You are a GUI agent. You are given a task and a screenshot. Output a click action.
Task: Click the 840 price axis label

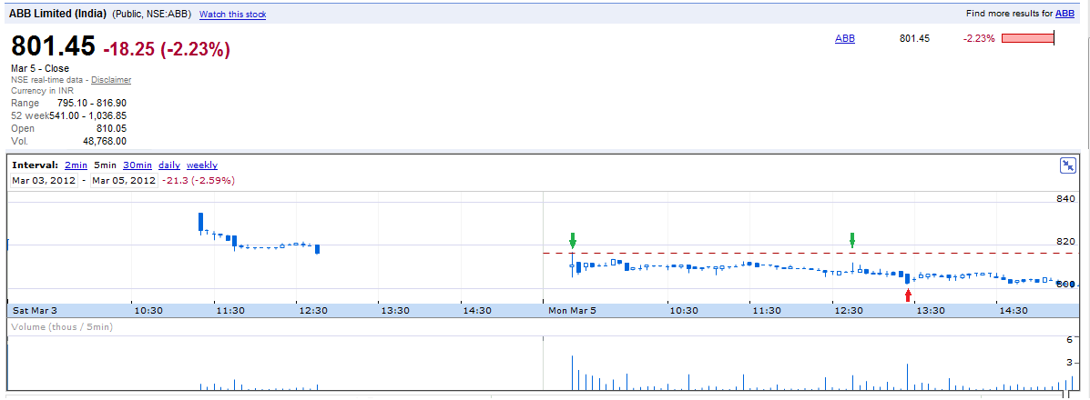click(1065, 199)
